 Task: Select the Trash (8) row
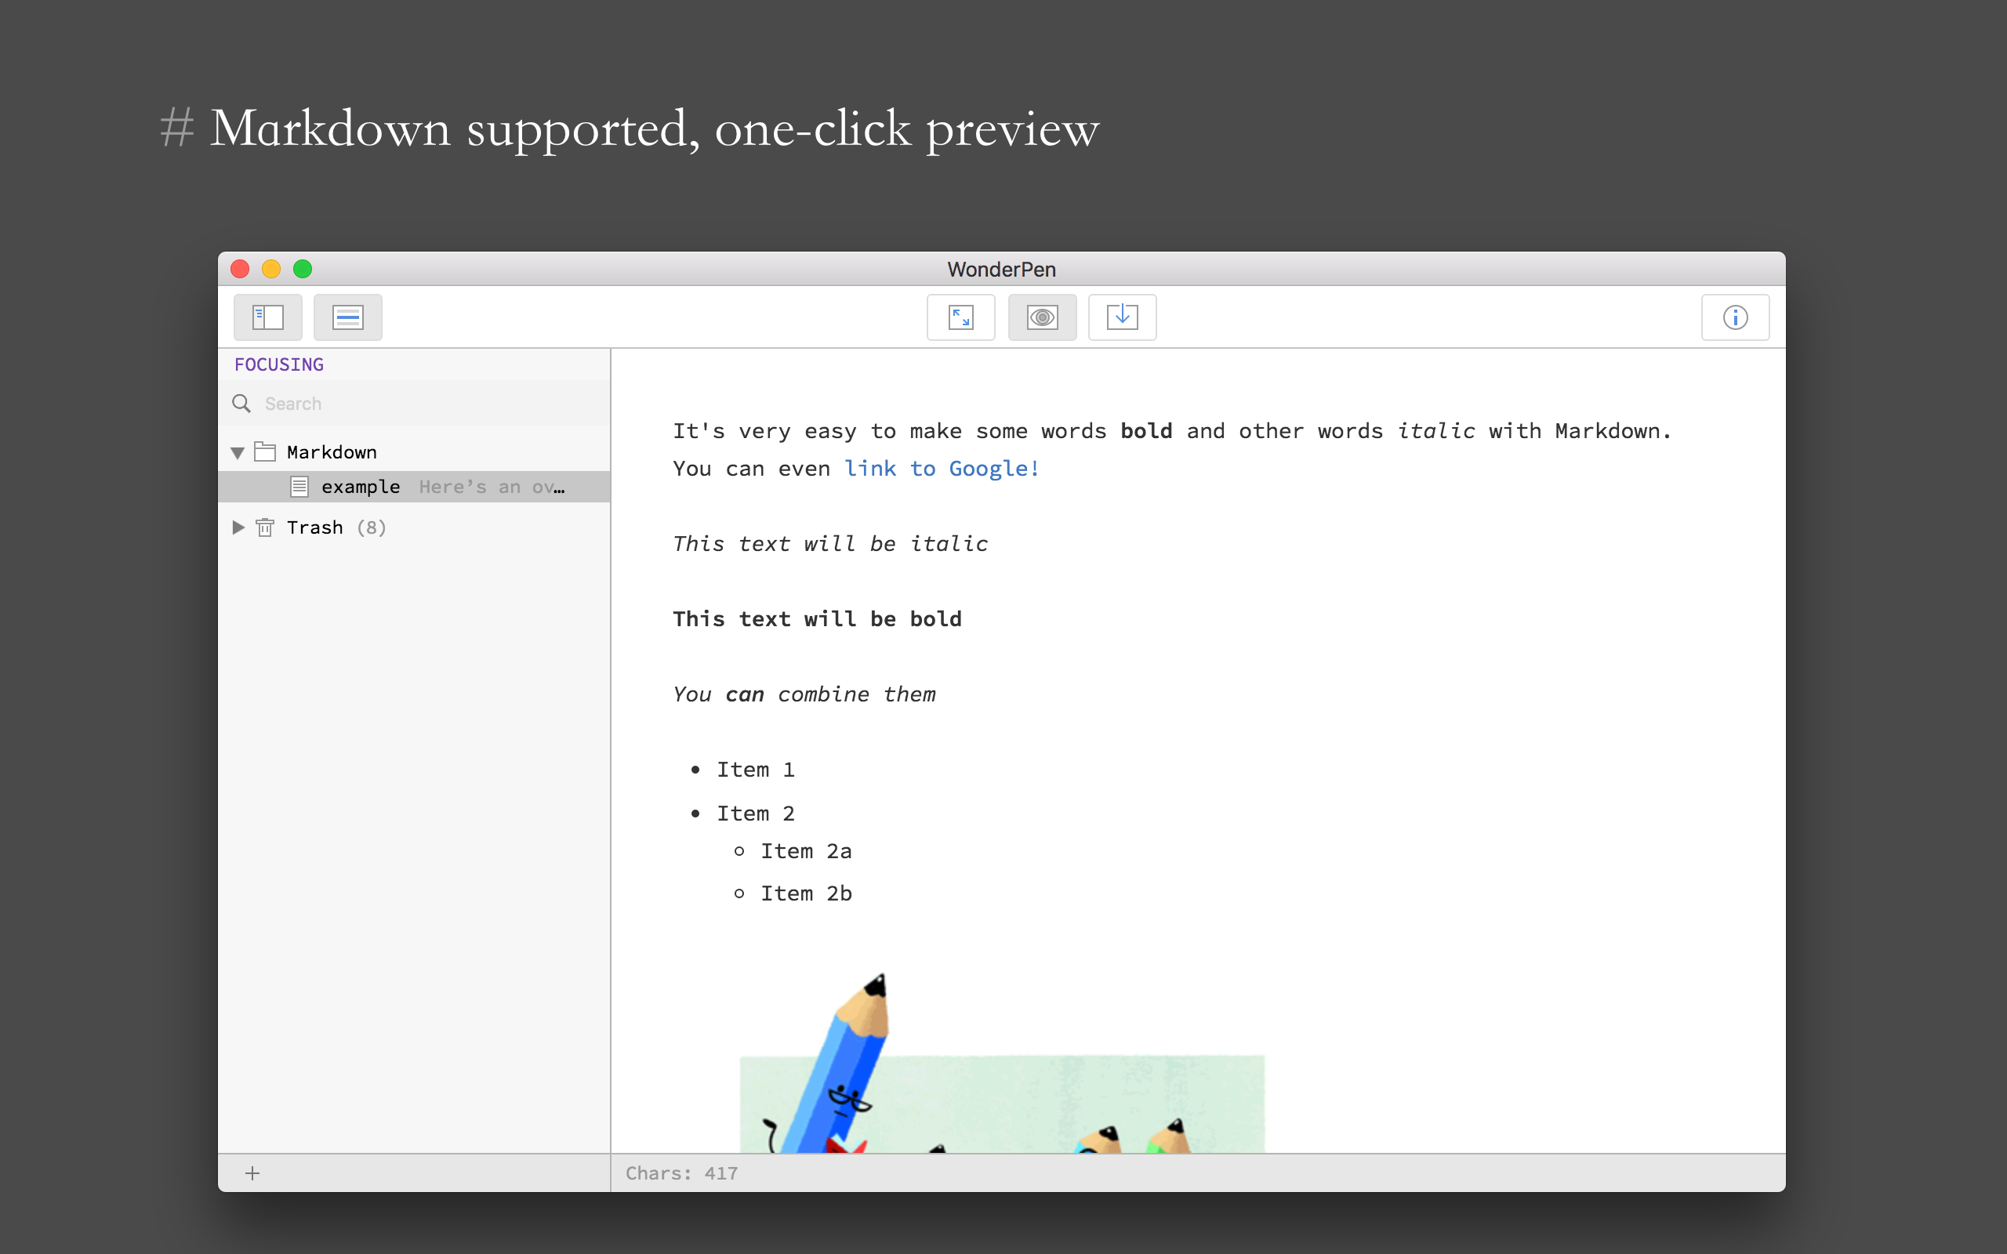[415, 527]
